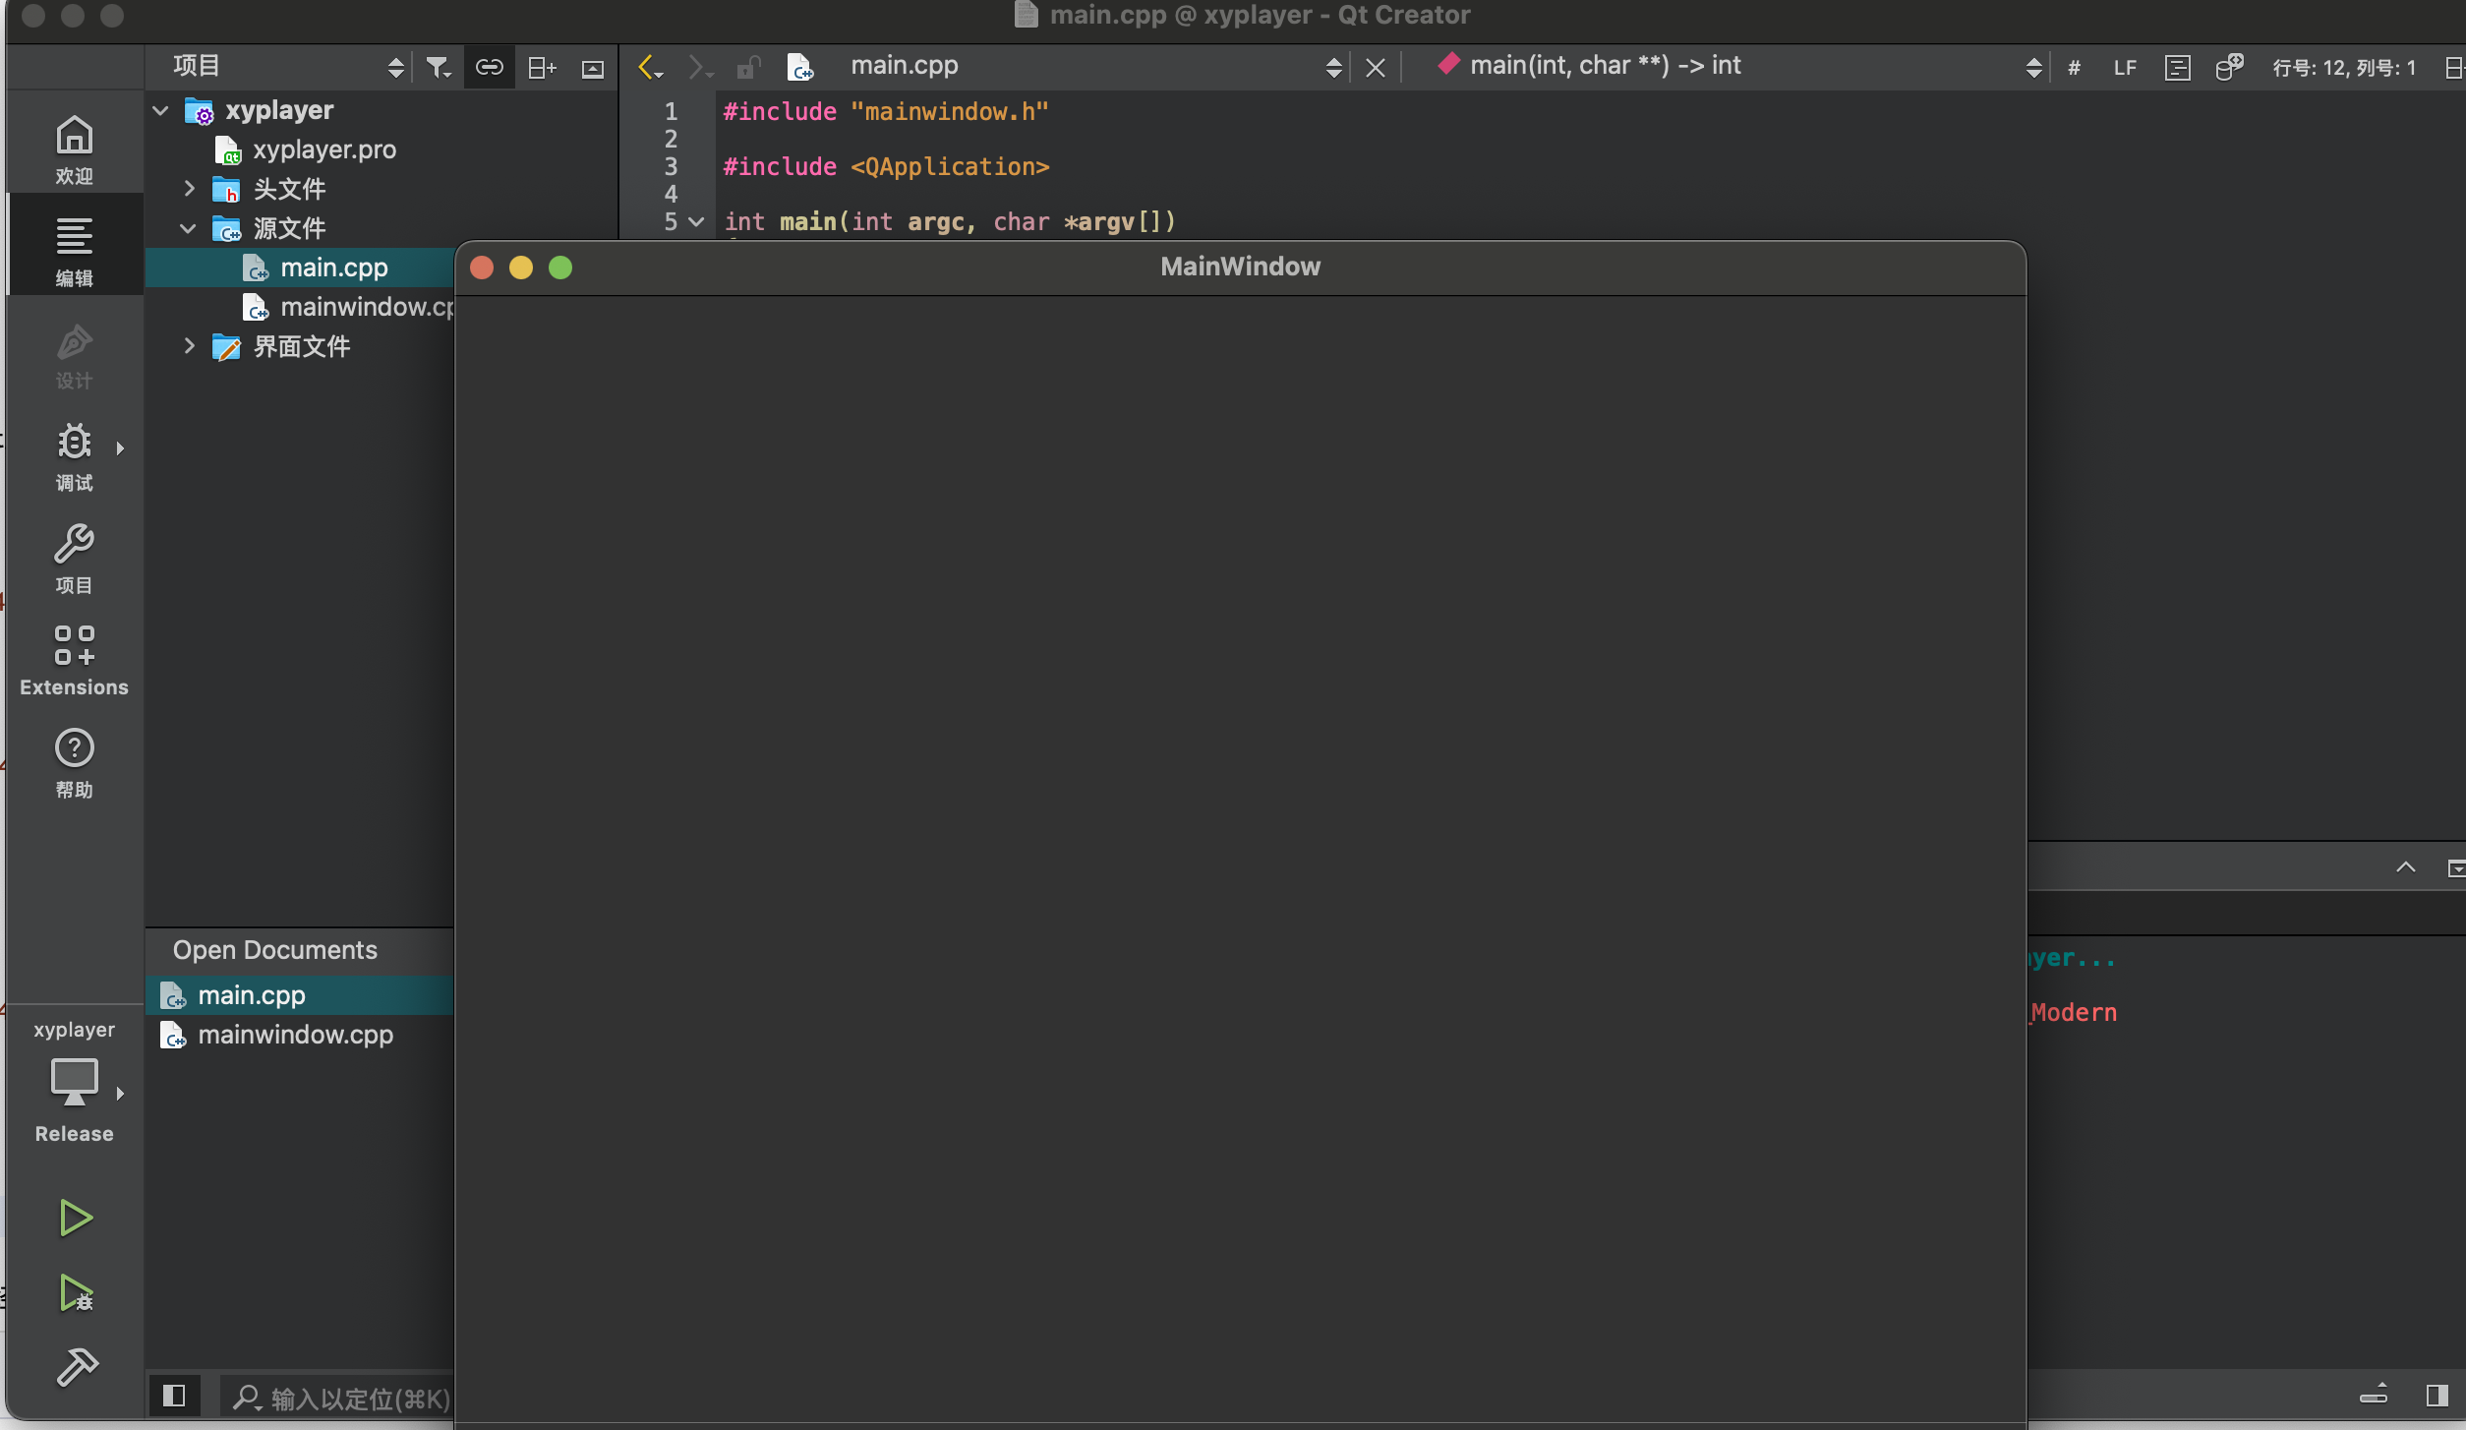Open the Welcome mode
The height and width of the screenshot is (1430, 2466).
[75, 149]
